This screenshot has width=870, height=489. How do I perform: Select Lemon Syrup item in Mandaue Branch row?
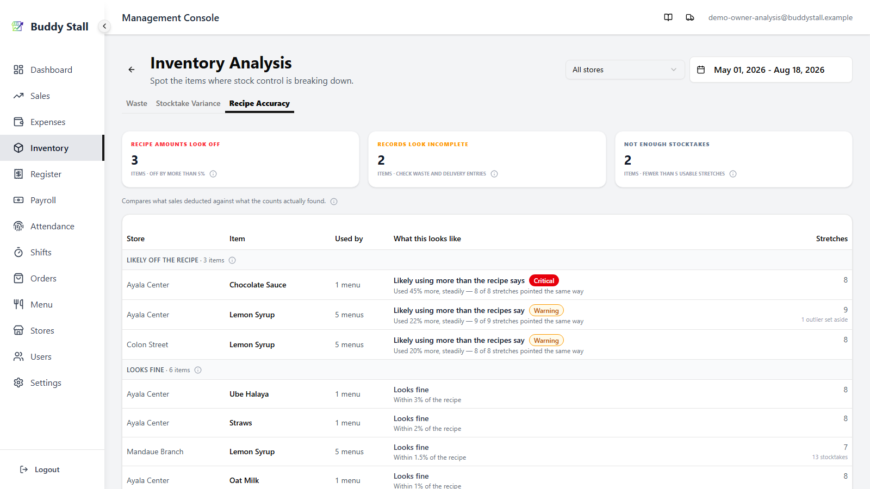click(252, 452)
